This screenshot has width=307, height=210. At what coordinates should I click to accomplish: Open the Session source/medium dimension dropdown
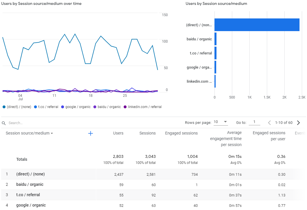pos(29,133)
